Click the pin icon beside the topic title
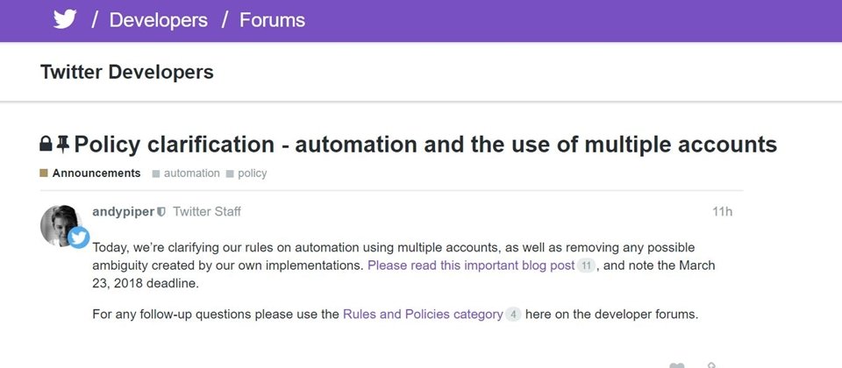The width and height of the screenshot is (842, 368). (63, 144)
